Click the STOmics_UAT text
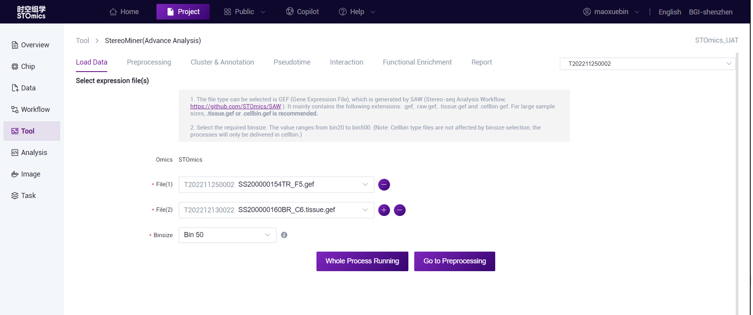 click(717, 40)
